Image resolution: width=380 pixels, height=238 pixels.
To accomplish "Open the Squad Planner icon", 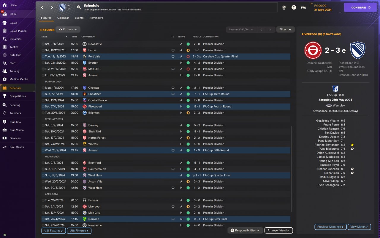I will tap(4, 31).
